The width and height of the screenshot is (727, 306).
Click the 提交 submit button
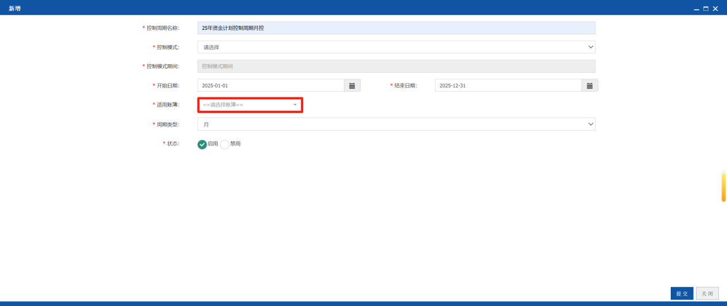pyautogui.click(x=682, y=293)
